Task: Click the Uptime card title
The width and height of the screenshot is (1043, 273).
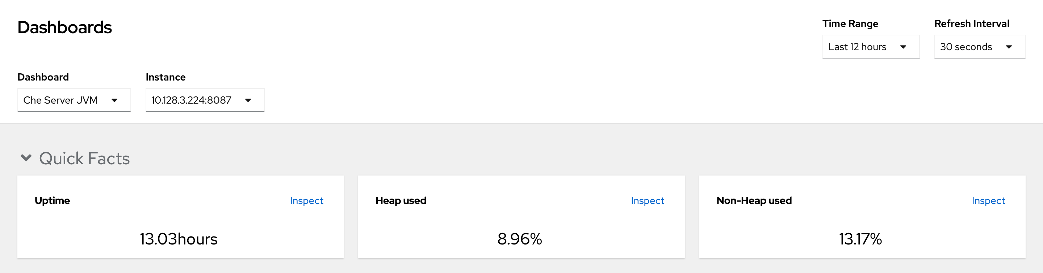Action: coord(52,201)
